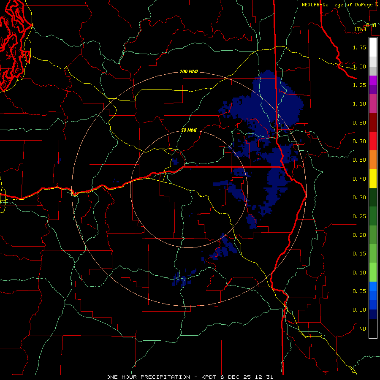Viewport: 380px width, 380px height.
Task: Click the 1.50 legend value
Action: [x=359, y=66]
